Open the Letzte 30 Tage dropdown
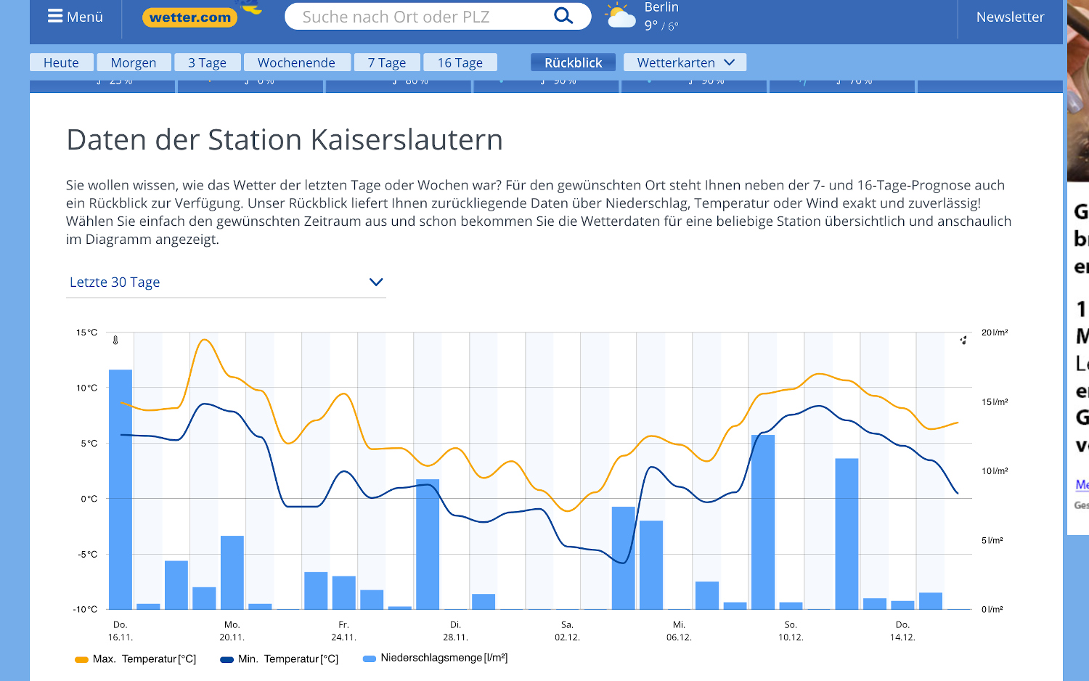The width and height of the screenshot is (1089, 681). [225, 282]
